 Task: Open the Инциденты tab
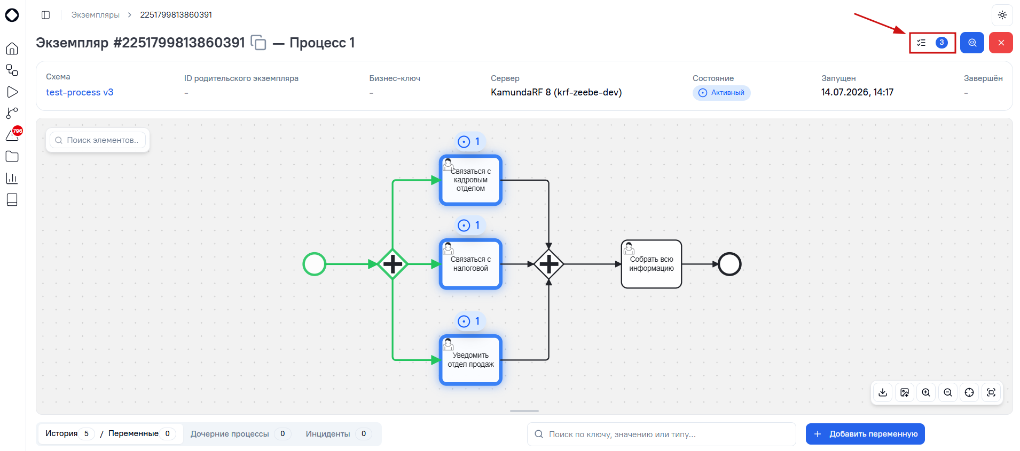coord(339,434)
